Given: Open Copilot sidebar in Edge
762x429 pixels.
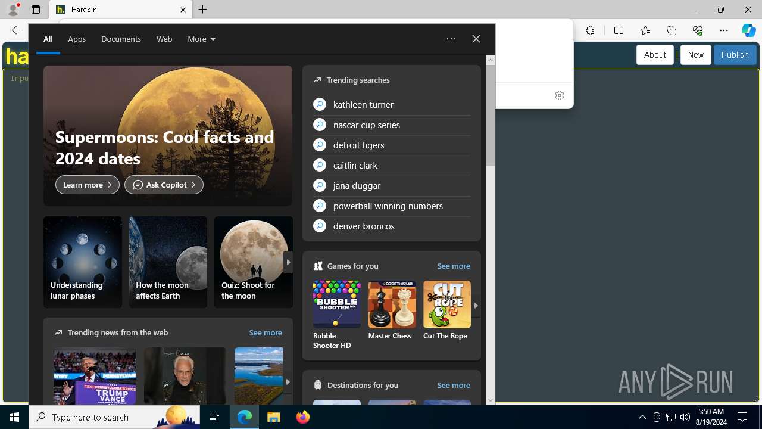Looking at the screenshot, I should (749, 30).
